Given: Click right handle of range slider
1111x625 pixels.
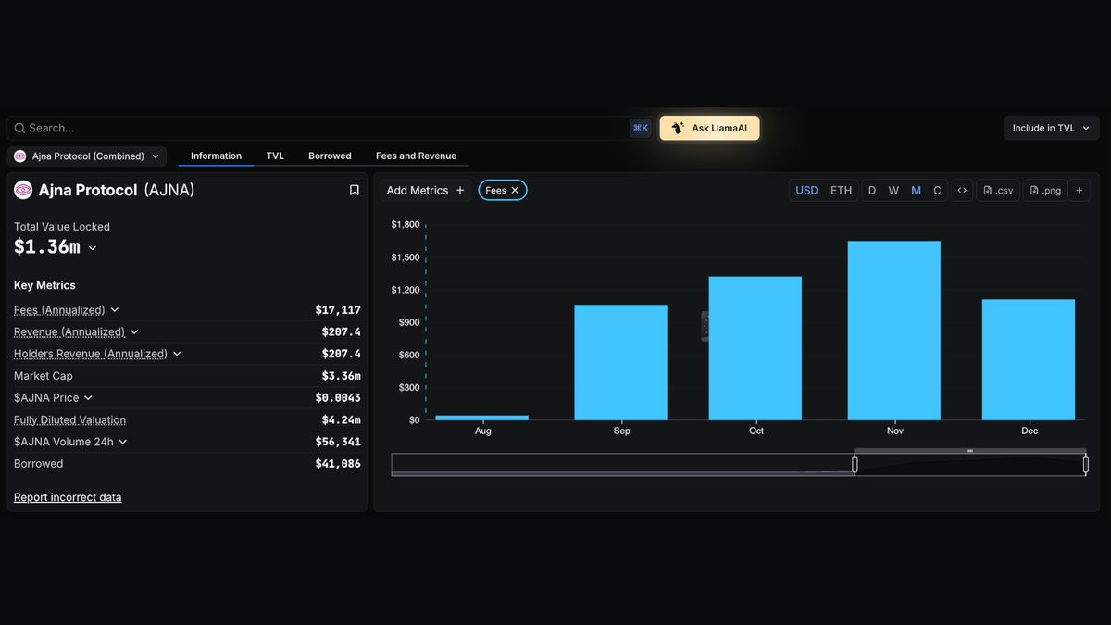Looking at the screenshot, I should (1086, 465).
